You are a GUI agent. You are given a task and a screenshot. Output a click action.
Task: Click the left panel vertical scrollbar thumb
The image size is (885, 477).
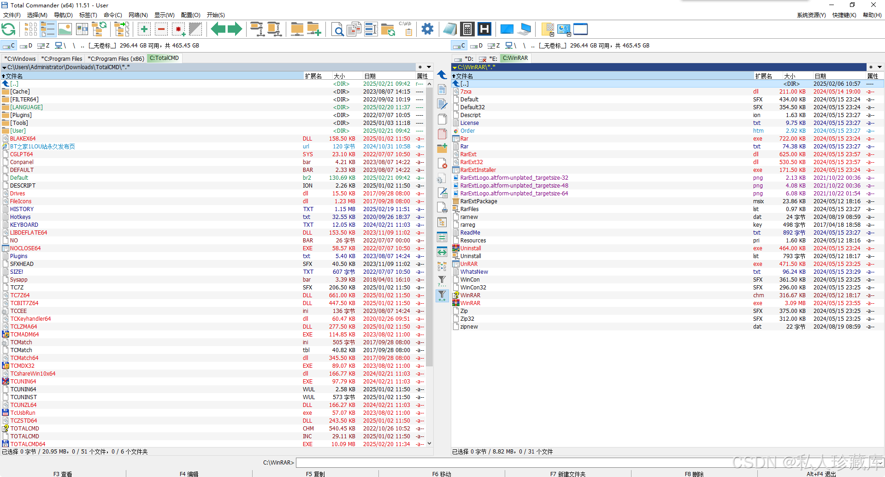tap(430, 226)
